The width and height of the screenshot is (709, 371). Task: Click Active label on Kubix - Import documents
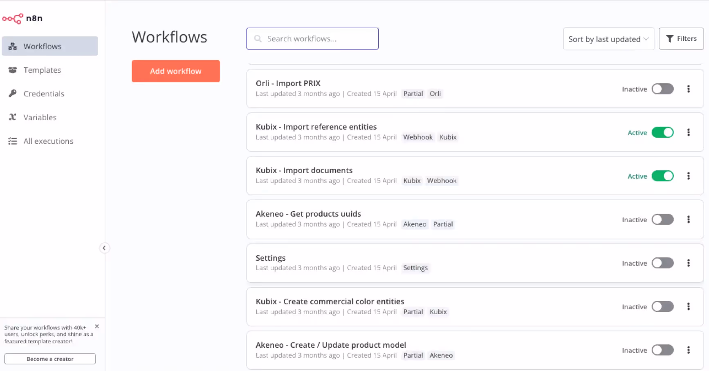pyautogui.click(x=637, y=176)
